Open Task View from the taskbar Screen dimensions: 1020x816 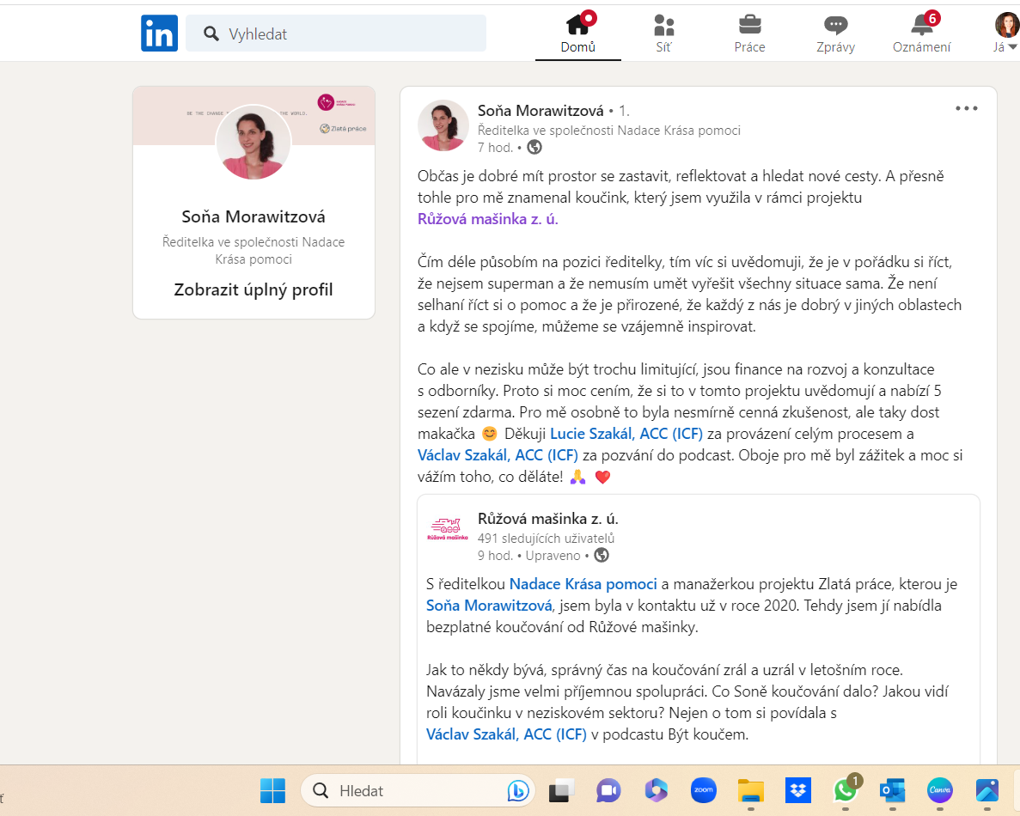562,790
